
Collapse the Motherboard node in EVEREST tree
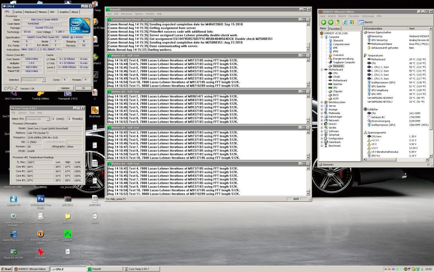point(322,70)
